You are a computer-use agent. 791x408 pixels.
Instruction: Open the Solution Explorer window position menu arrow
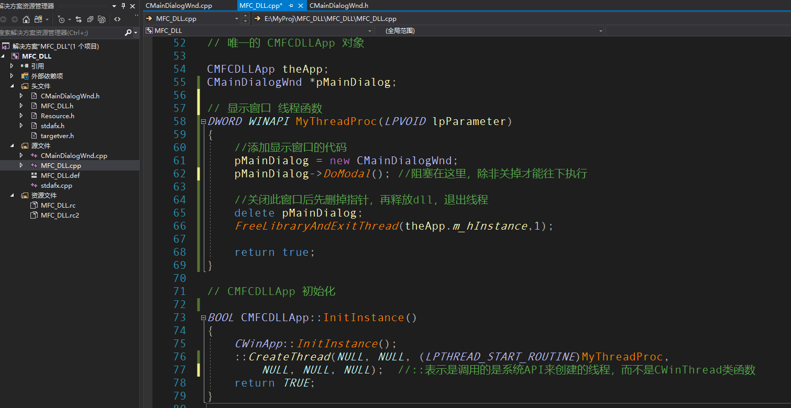114,6
